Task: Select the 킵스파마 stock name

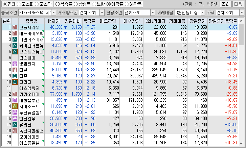Action: pyautogui.click(x=27, y=58)
